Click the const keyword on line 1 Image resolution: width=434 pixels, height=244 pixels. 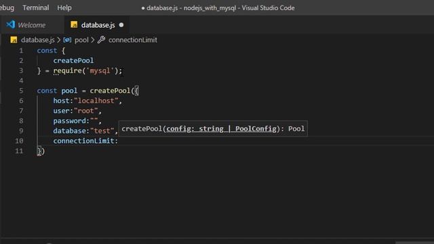point(47,51)
